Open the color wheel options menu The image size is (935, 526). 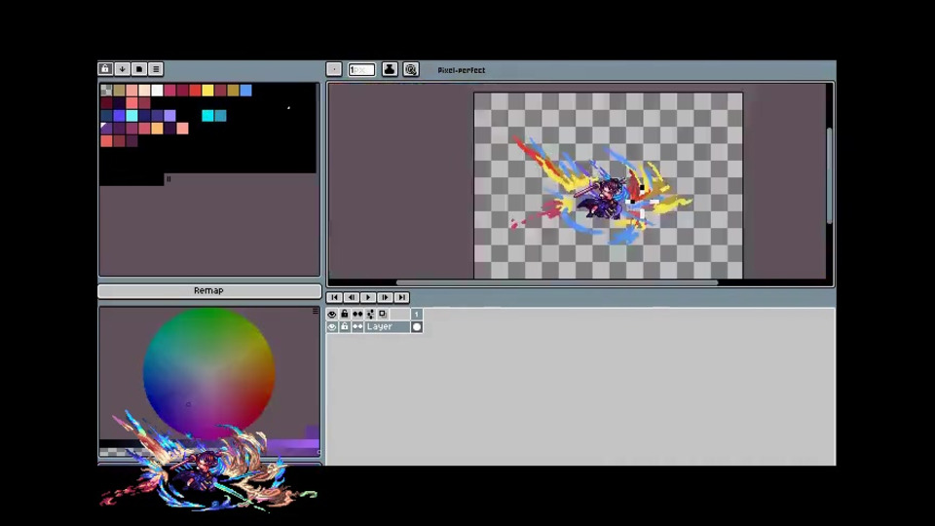(x=316, y=311)
